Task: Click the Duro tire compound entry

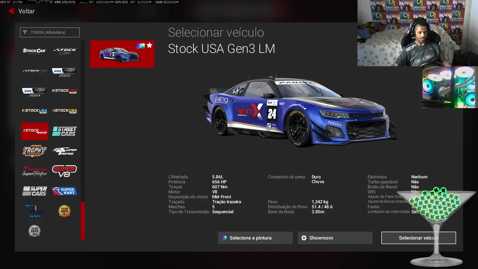Action: (316, 177)
